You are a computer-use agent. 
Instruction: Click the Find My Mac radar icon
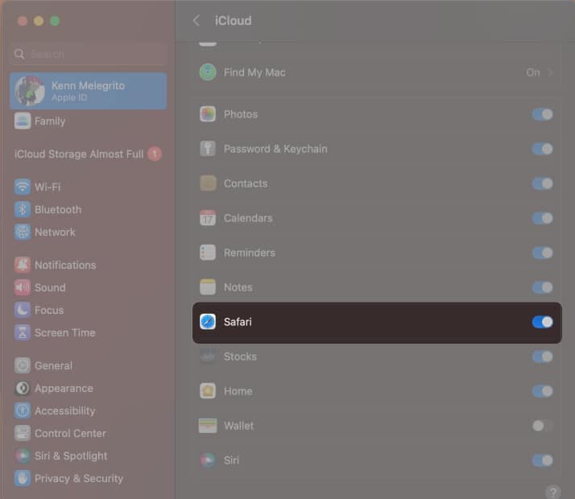[208, 72]
